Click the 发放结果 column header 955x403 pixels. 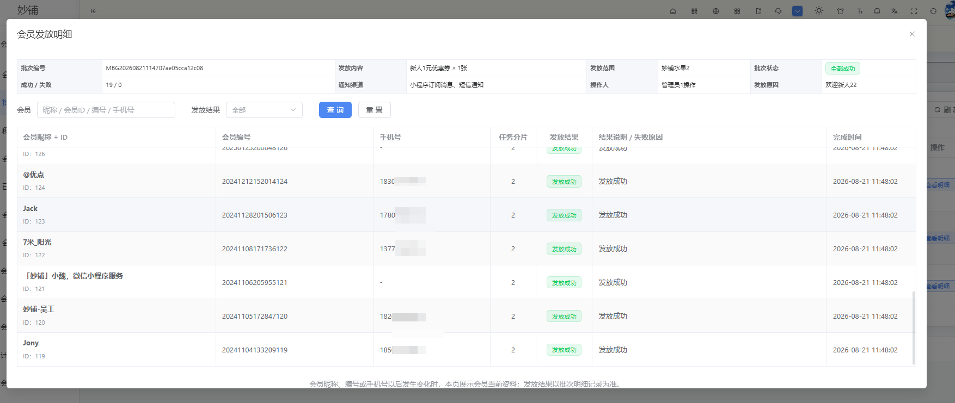point(564,137)
